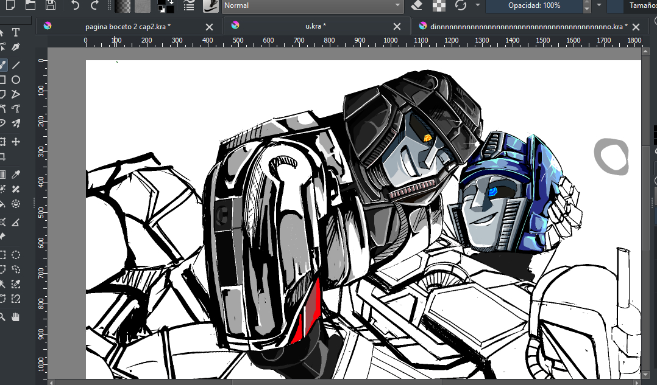This screenshot has height=385, width=657.
Task: Toggle preserve alpha checkerboard button
Action: [439, 5]
